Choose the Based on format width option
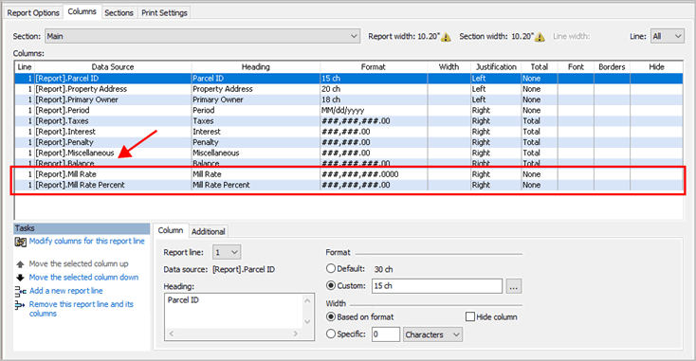Image resolution: width=696 pixels, height=361 pixels. (331, 316)
